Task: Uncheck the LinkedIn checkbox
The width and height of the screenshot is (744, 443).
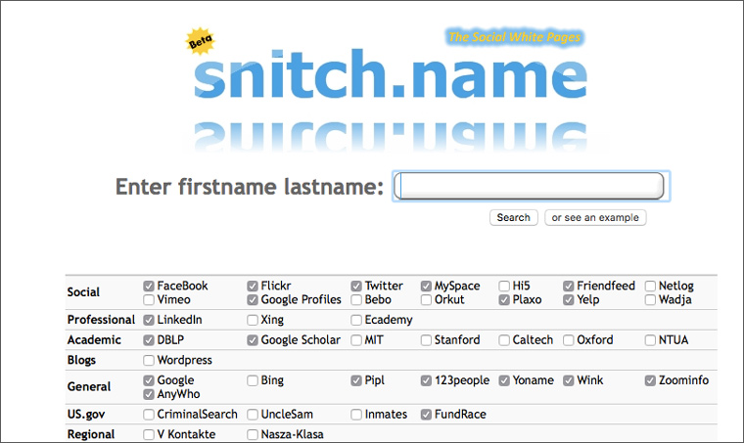Action: pos(149,321)
